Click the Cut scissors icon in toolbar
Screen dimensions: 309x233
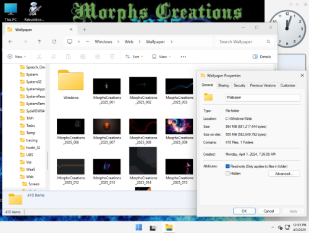pyautogui.click(x=39, y=57)
